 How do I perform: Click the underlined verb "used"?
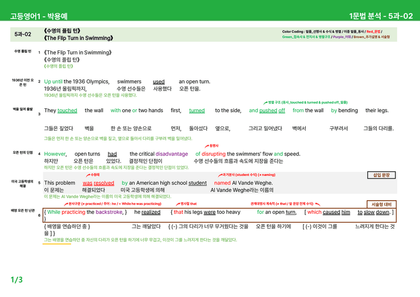click(159, 81)
